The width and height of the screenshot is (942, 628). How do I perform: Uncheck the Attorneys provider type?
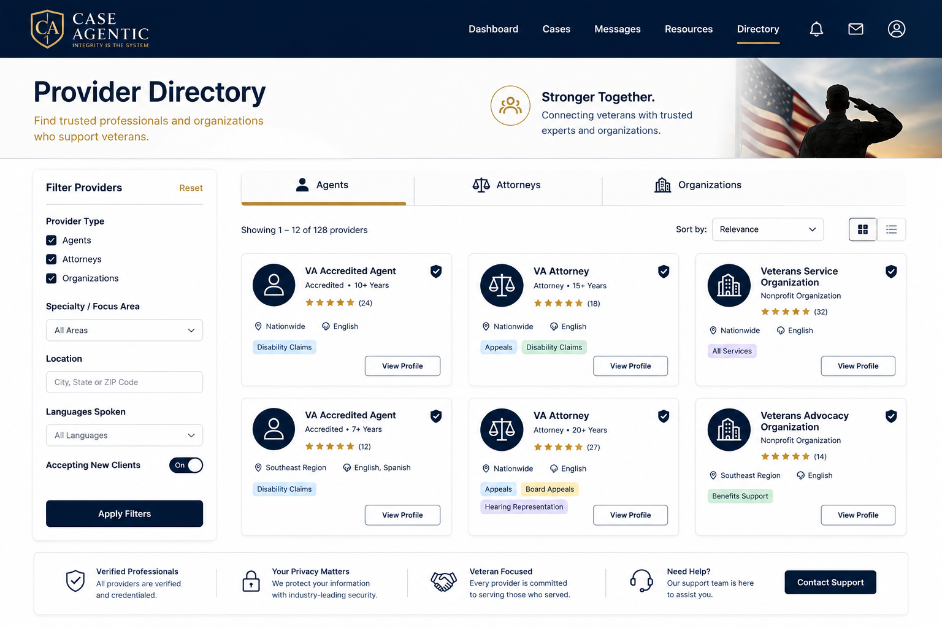click(x=52, y=259)
